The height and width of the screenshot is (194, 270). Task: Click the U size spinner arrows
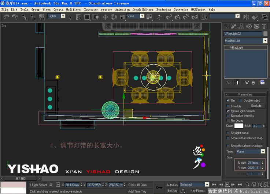point(262,163)
